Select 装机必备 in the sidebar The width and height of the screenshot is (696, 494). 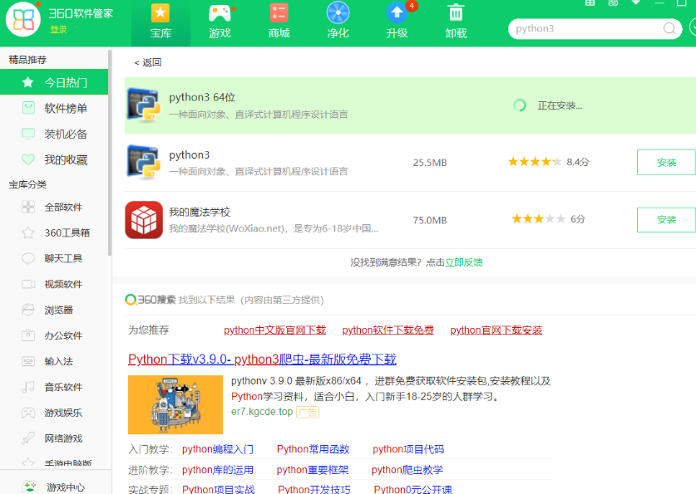tap(54, 134)
